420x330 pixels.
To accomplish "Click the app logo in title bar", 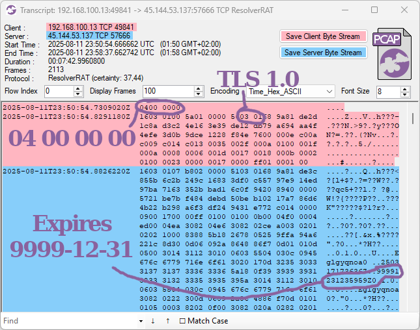I will click(x=11, y=10).
